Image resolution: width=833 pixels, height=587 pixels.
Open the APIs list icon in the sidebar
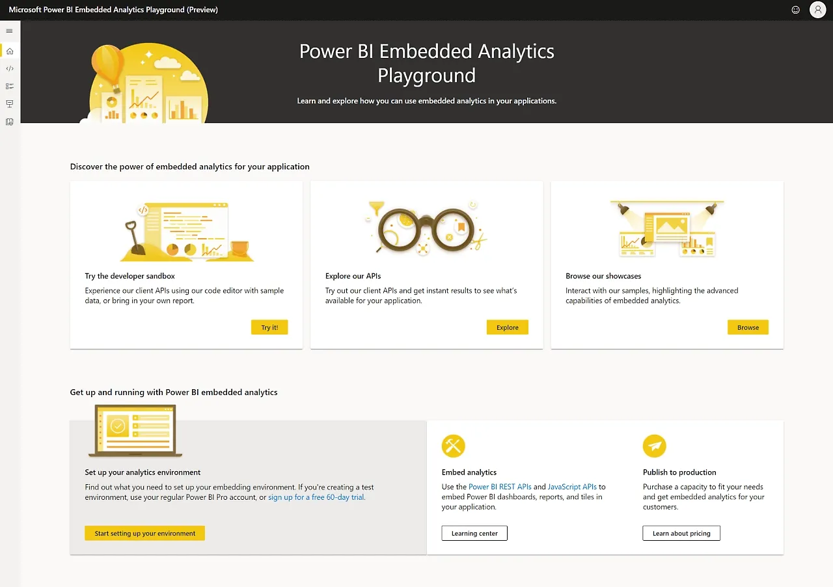pos(10,86)
